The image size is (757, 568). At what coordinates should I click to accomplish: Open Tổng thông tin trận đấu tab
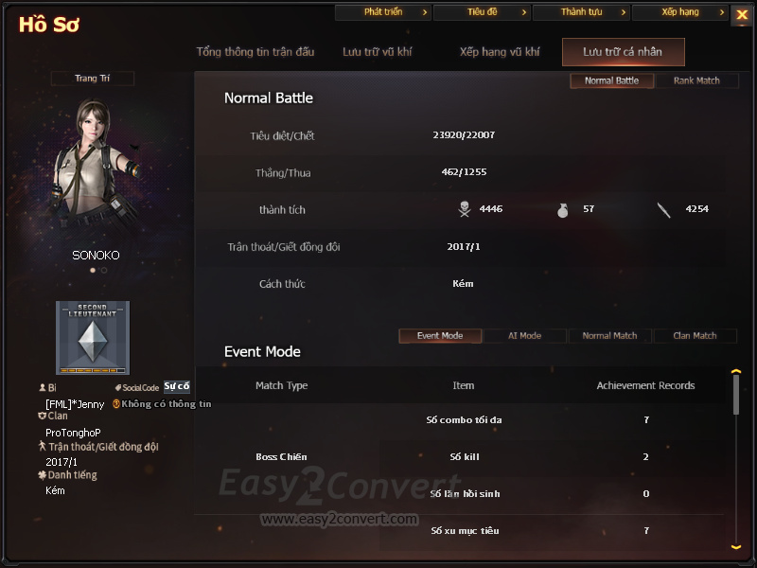tap(255, 52)
